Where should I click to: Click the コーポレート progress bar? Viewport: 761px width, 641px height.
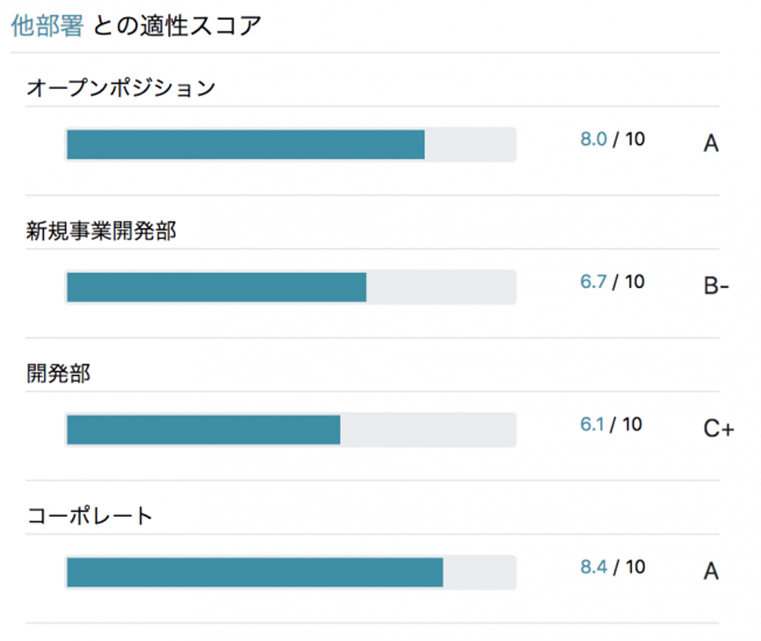click(290, 572)
